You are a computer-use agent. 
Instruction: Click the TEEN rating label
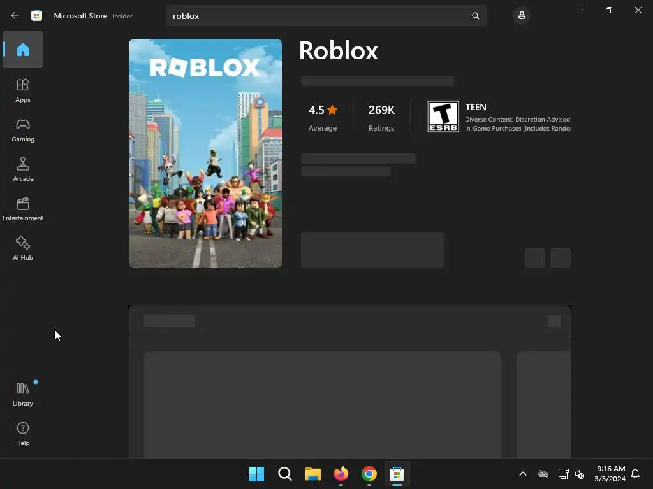[x=476, y=107]
